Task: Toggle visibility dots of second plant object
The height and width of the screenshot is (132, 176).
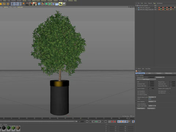Action: click(x=157, y=8)
